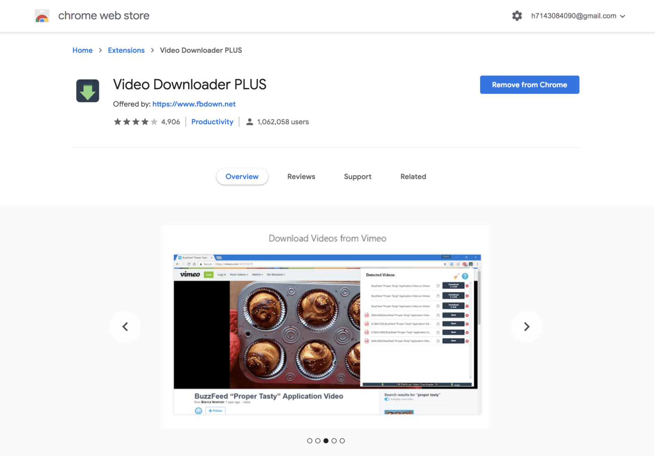655x456 pixels.
Task: Select the first carousel dot
Action: point(309,441)
